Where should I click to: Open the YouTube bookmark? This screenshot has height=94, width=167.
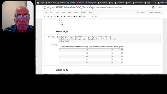pos(80,3)
